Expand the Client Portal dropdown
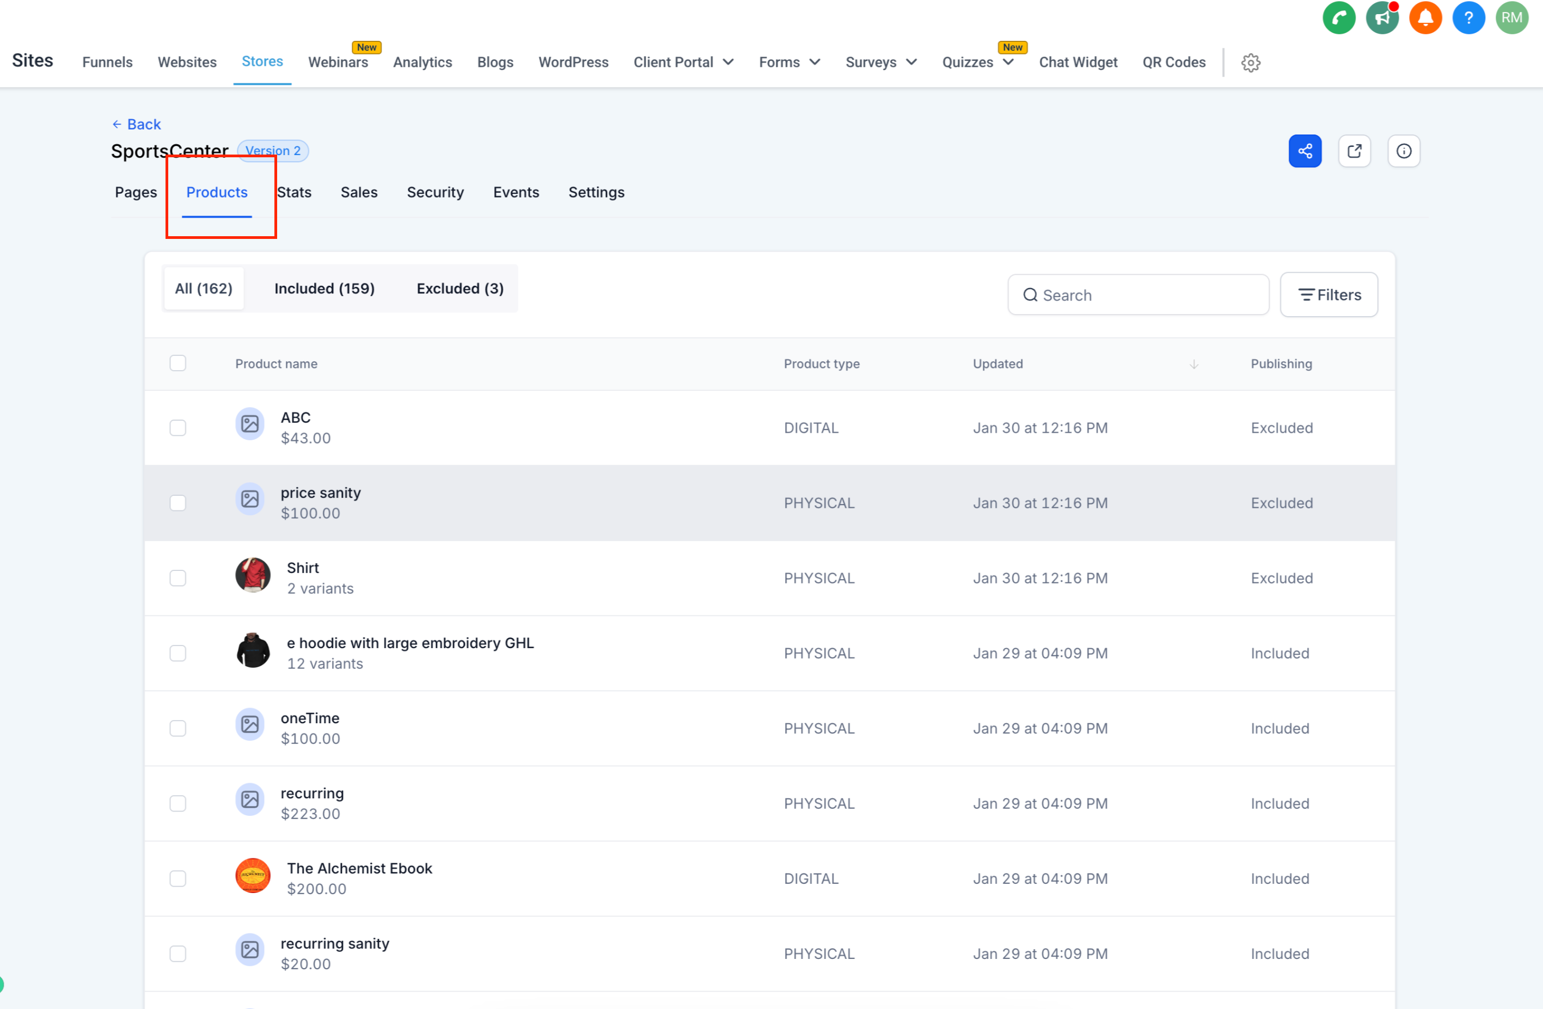Screen dimensions: 1543x1009 pos(683,62)
